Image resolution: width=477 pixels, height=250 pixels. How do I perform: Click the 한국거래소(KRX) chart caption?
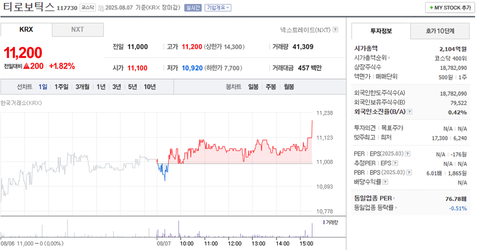(x=21, y=103)
